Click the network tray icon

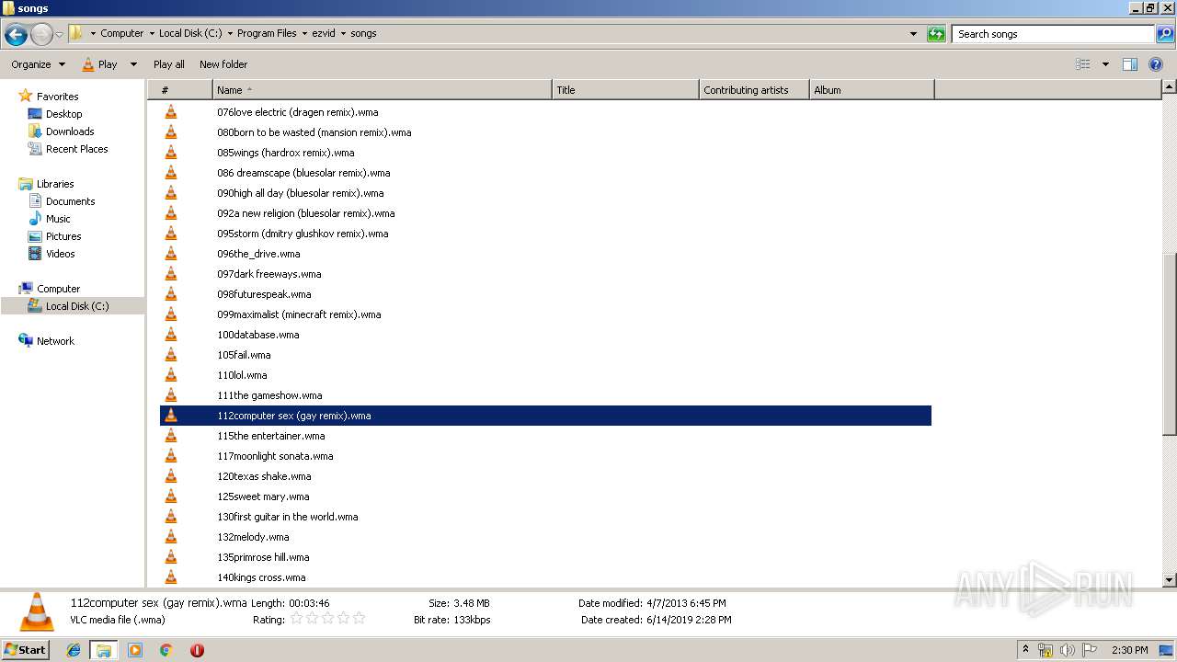(1046, 650)
